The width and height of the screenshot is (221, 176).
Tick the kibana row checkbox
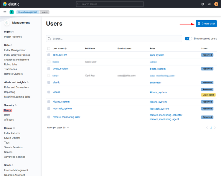click(49, 92)
